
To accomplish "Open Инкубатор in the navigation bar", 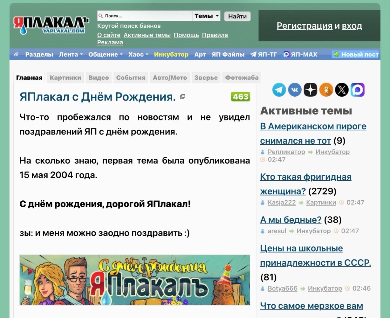I will coord(171,54).
